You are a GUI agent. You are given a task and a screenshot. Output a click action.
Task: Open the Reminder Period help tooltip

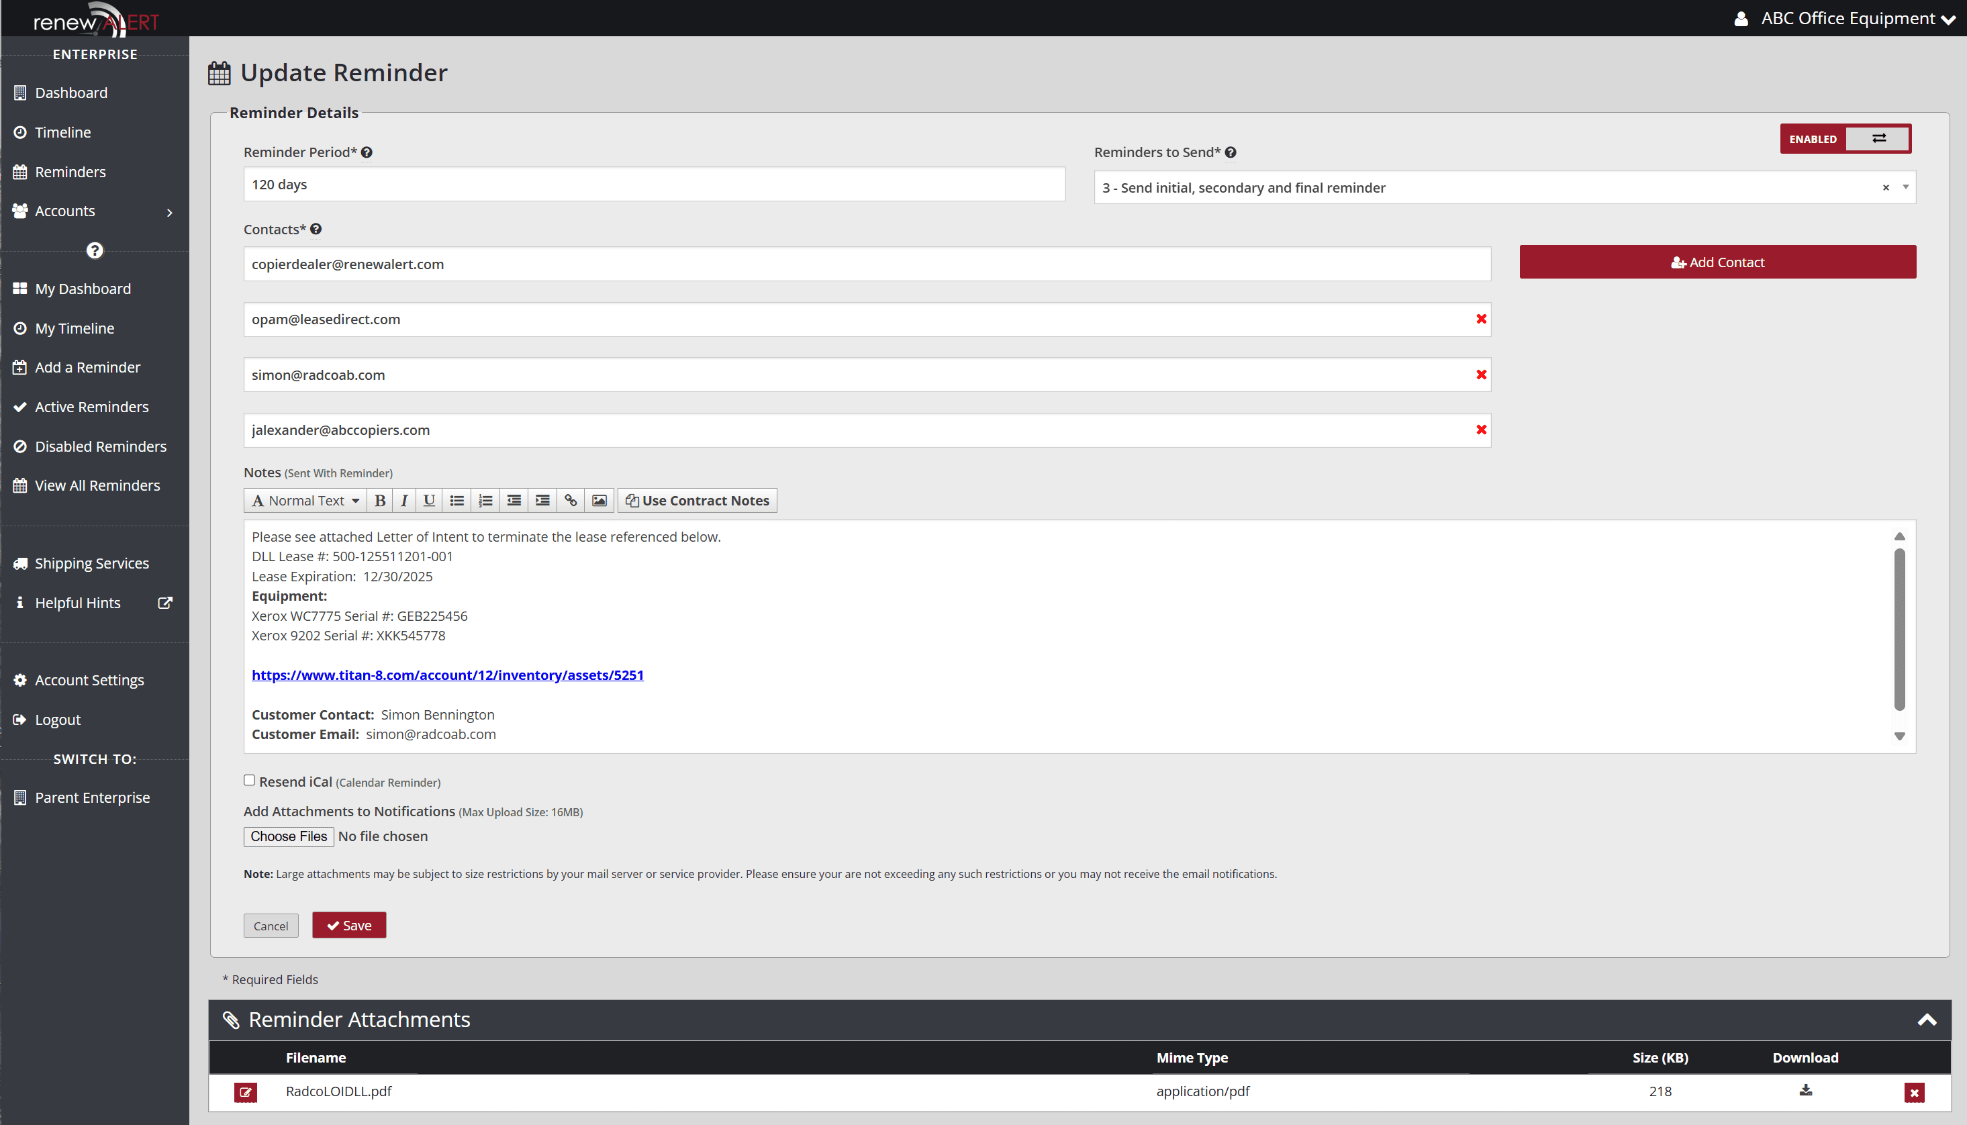[367, 152]
